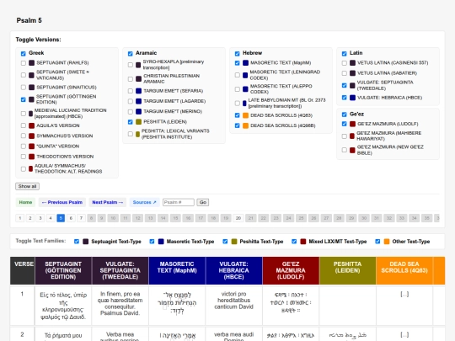Toggle Latin group checkbox
This screenshot has width=455, height=341.
[344, 54]
